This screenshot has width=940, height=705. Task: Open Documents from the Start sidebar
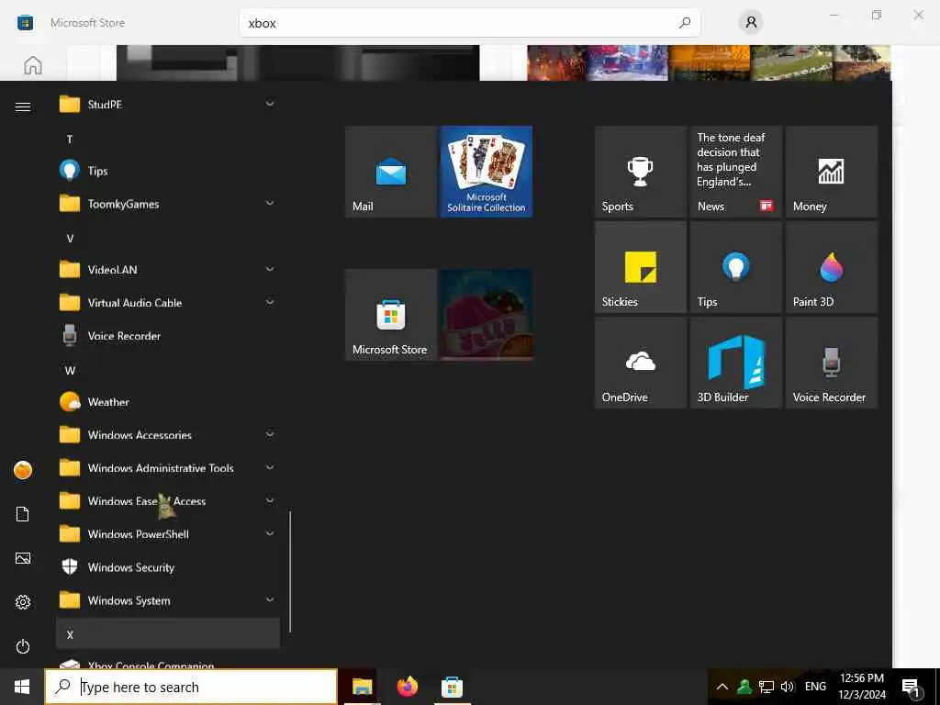[x=23, y=514]
